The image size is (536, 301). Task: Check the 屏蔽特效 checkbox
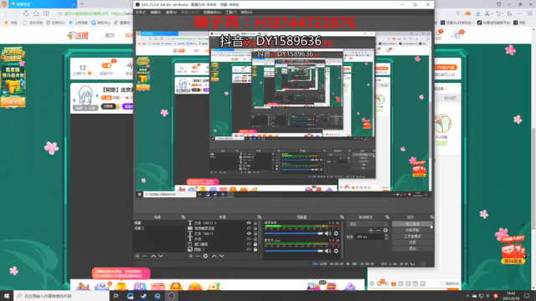coord(442,283)
